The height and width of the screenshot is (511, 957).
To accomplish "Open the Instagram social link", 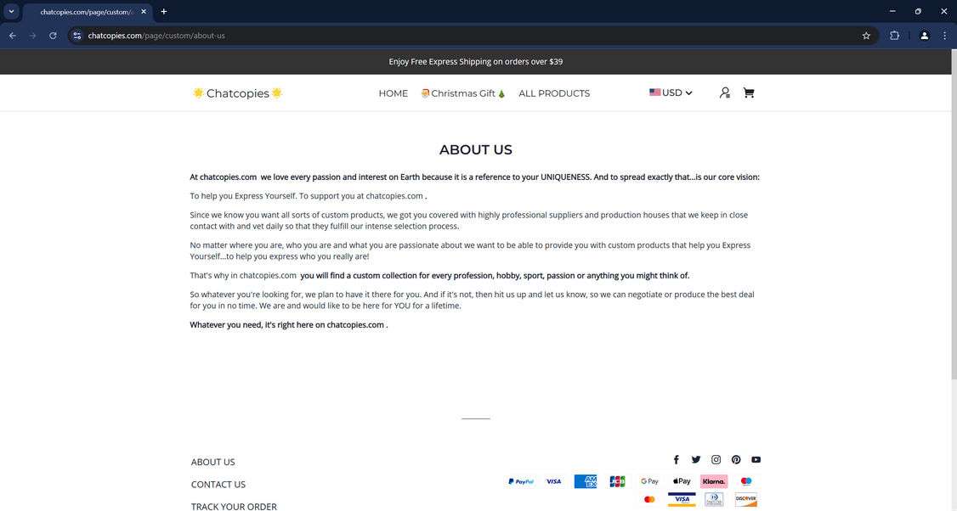I will tap(716, 460).
